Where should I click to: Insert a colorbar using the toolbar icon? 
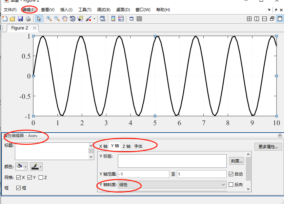pos(113,19)
